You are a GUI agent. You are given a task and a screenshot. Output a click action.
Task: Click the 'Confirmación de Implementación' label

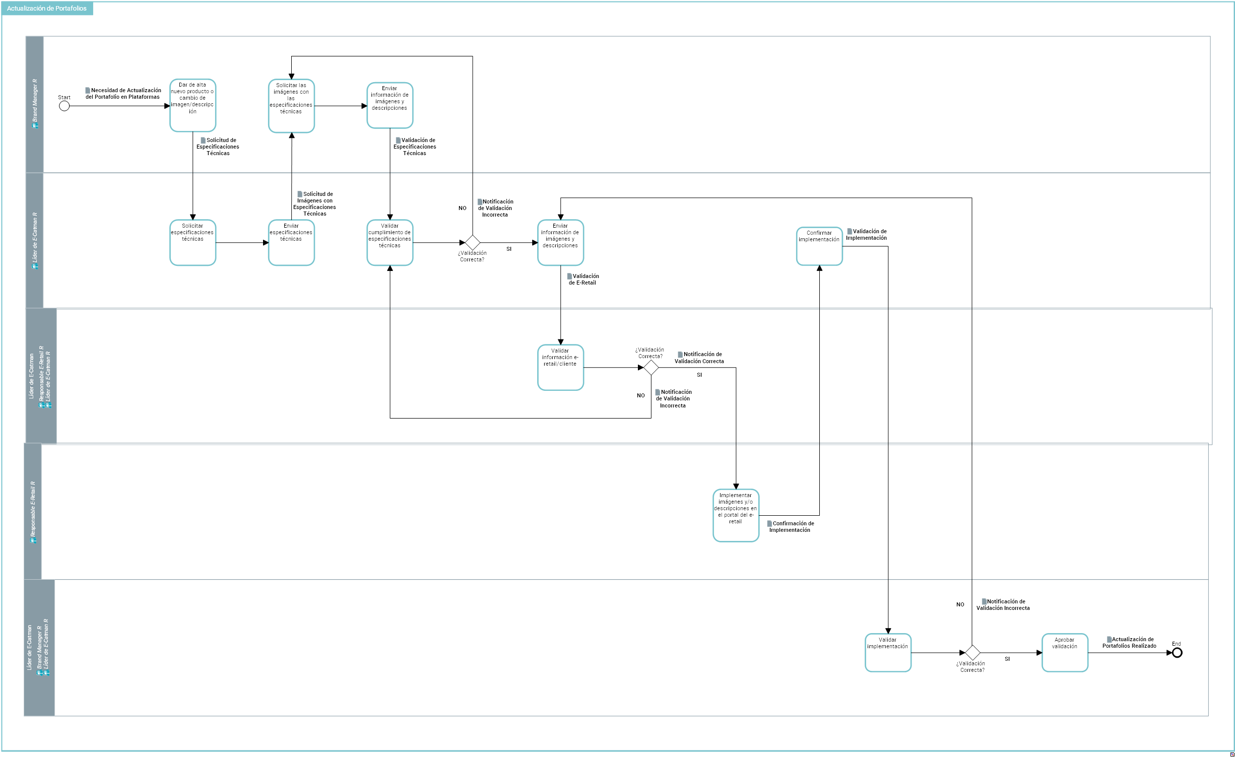click(791, 527)
